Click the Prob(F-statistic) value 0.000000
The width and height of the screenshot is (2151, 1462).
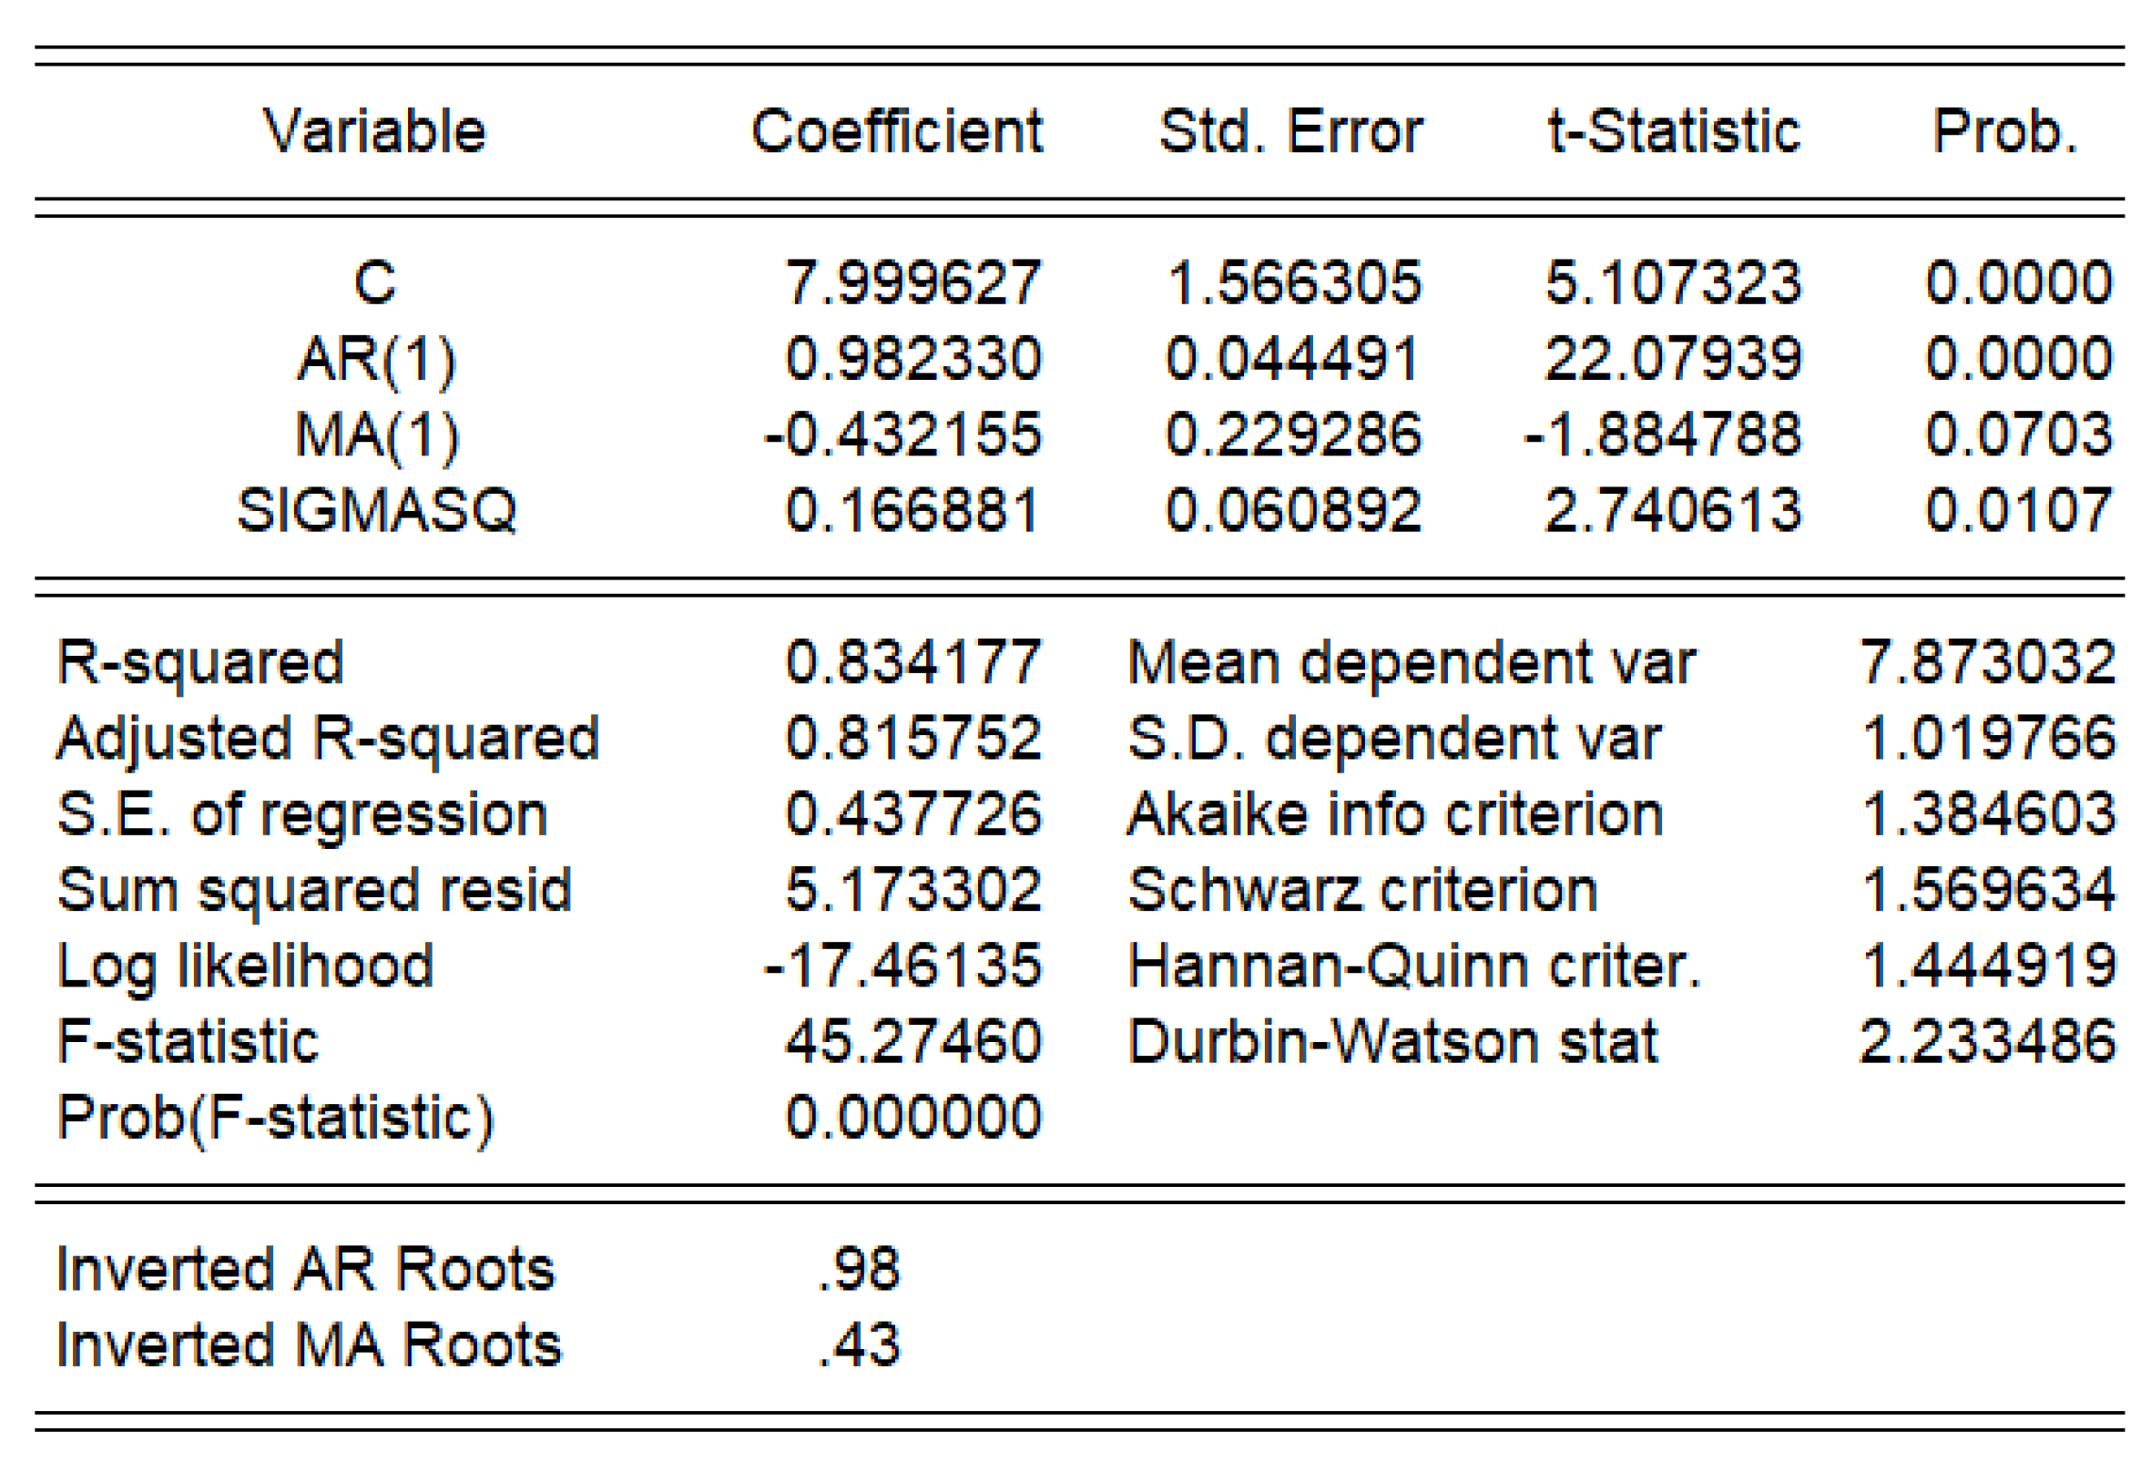pyautogui.click(x=912, y=1118)
